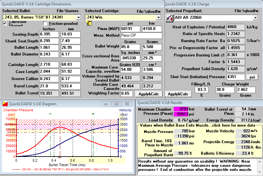Click Apply&Calc in Cartridge Dimensions window
This screenshot has height=176, width=263.
point(149,94)
